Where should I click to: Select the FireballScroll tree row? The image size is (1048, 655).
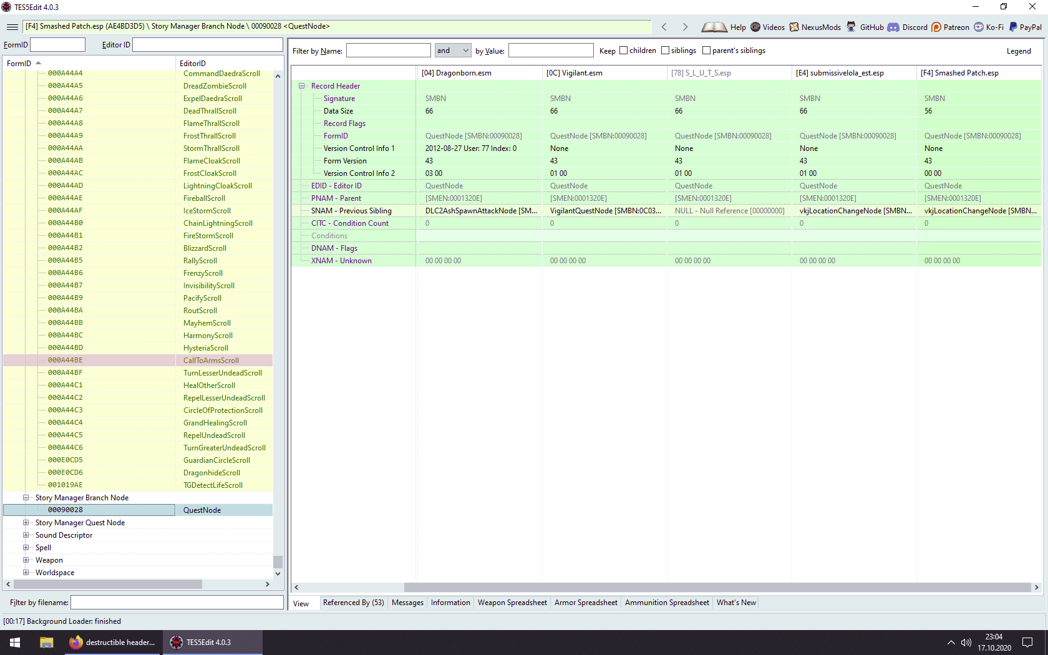pos(138,198)
